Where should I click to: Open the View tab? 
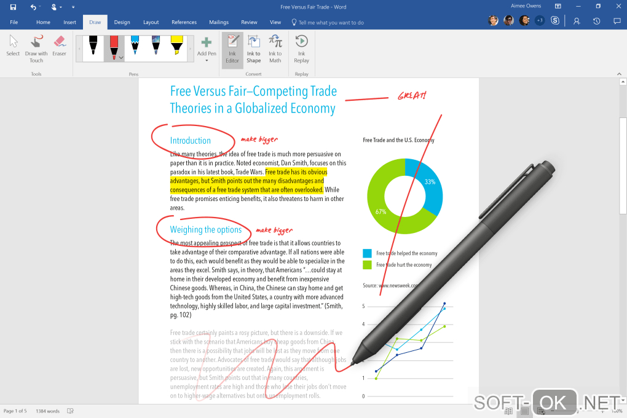(x=275, y=22)
